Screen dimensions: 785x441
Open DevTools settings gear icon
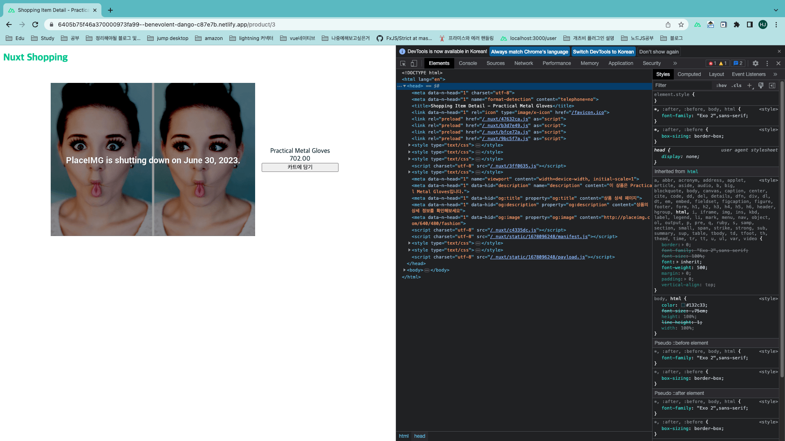[756, 63]
